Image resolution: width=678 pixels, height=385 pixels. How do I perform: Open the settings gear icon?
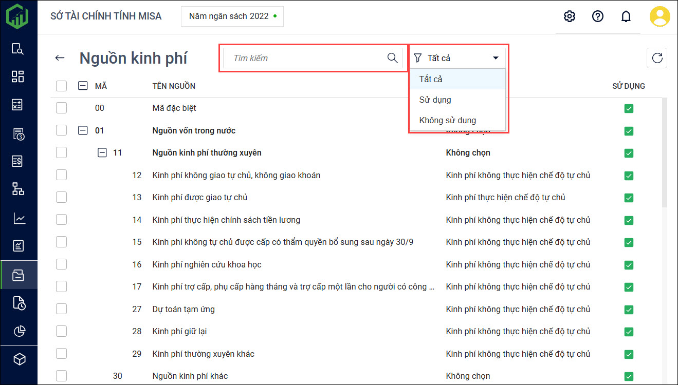tap(569, 16)
